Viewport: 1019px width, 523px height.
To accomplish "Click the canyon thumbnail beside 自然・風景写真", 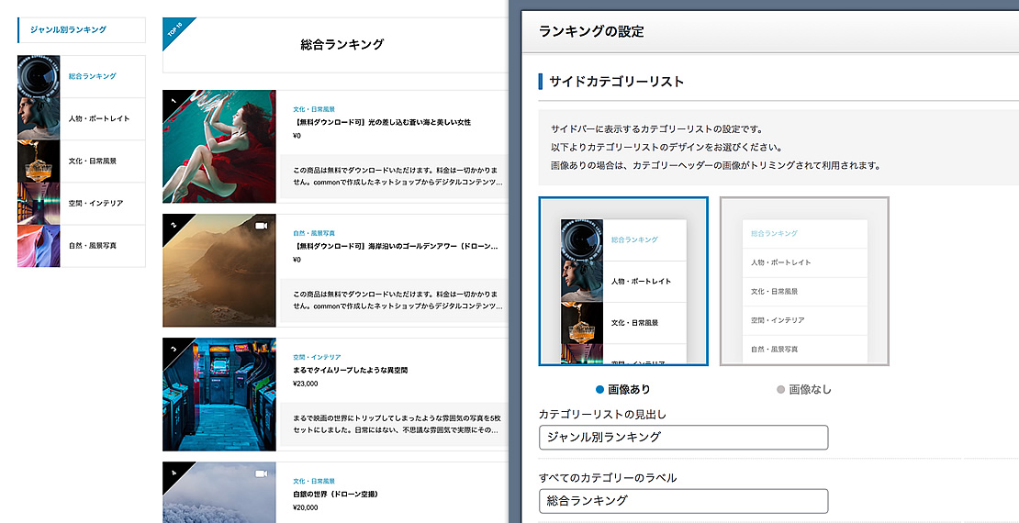I will 39,246.
